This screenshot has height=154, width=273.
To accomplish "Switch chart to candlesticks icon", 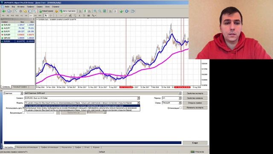I will point(85,11).
